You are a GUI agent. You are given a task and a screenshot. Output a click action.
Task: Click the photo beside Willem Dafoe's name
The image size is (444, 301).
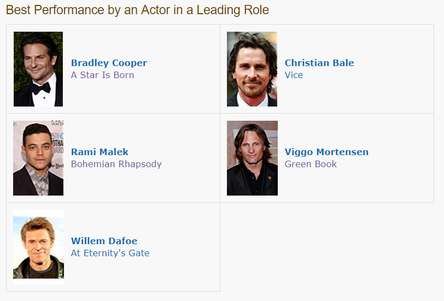(38, 247)
